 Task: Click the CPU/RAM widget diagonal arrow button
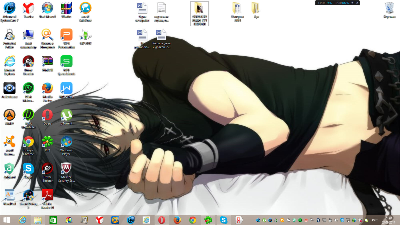click(x=357, y=3)
